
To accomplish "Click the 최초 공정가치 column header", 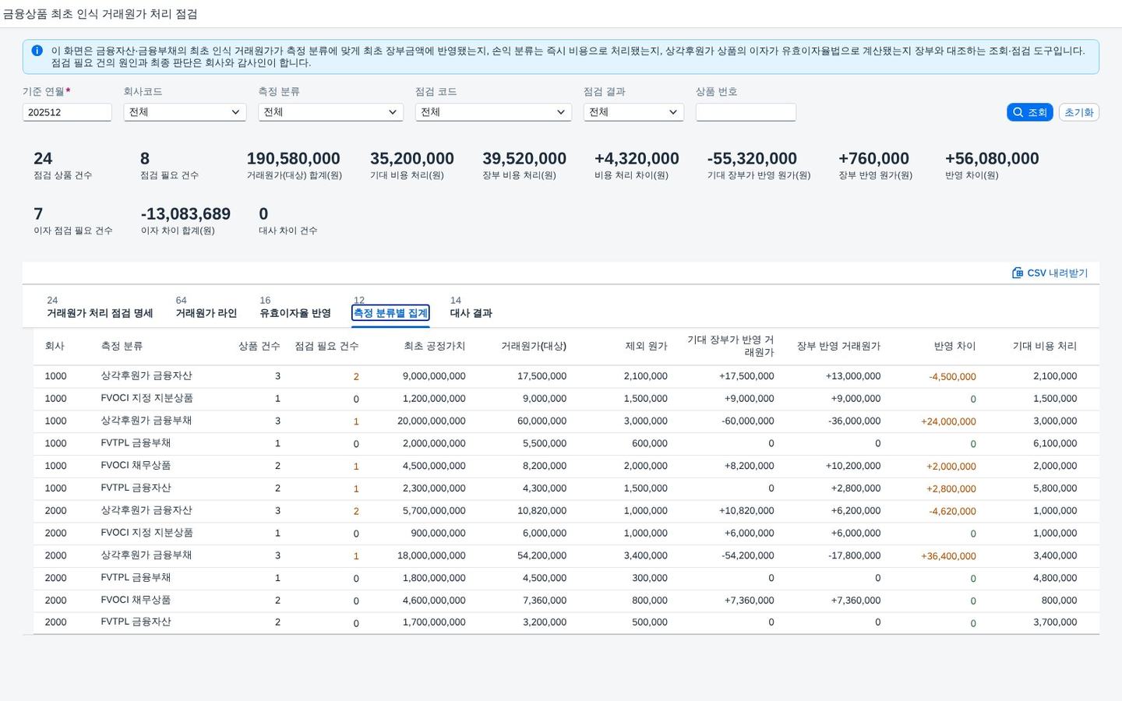I will point(435,346).
